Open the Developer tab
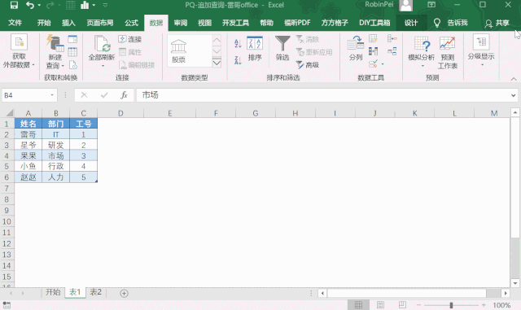 pyautogui.click(x=235, y=23)
